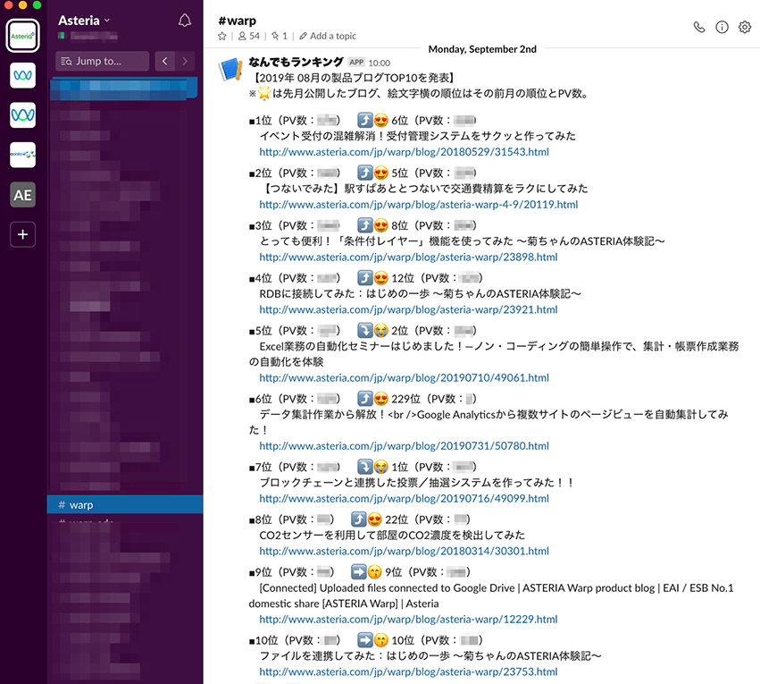Open blog link 20190716/49099.html
Image resolution: width=760 pixels, height=684 pixels.
(405, 499)
